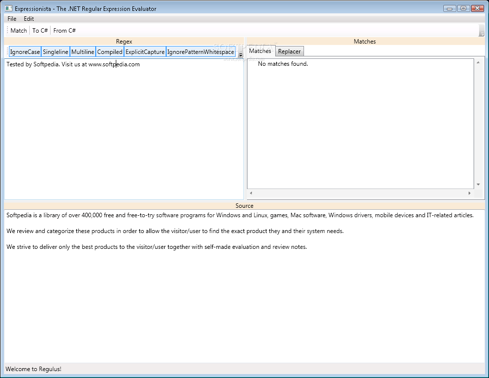
Task: Click the Matches horizontal scroll right arrow
Action: 469,193
